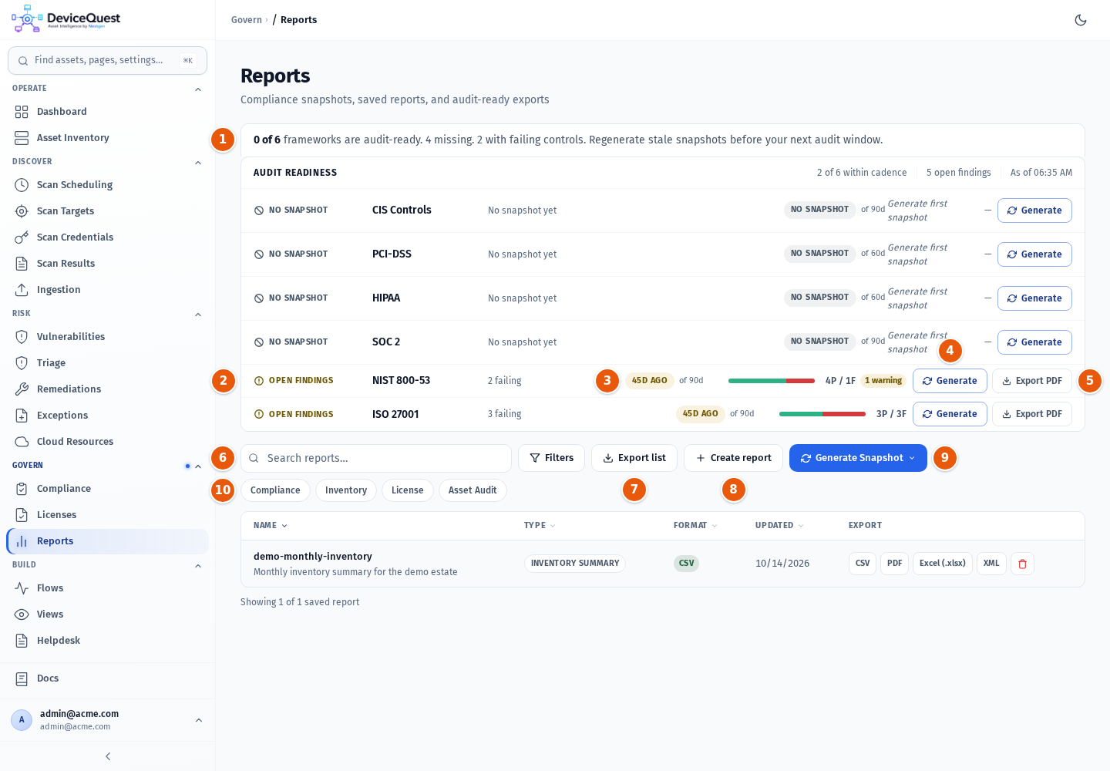1110x771 pixels.
Task: Collapse the Operate sidebar section
Action: [x=198, y=89]
